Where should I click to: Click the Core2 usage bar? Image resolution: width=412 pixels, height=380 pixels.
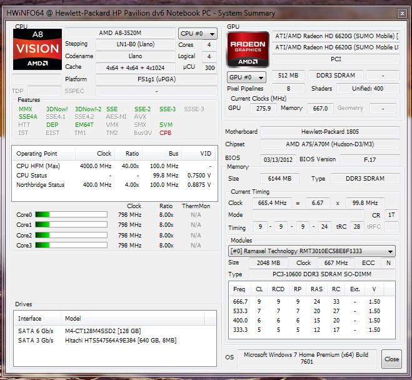pyautogui.click(x=71, y=235)
